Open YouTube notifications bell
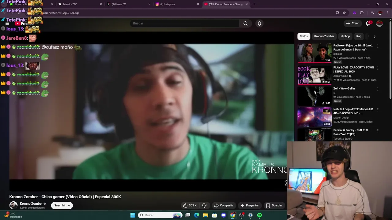The height and width of the screenshot is (220, 392). [368, 23]
